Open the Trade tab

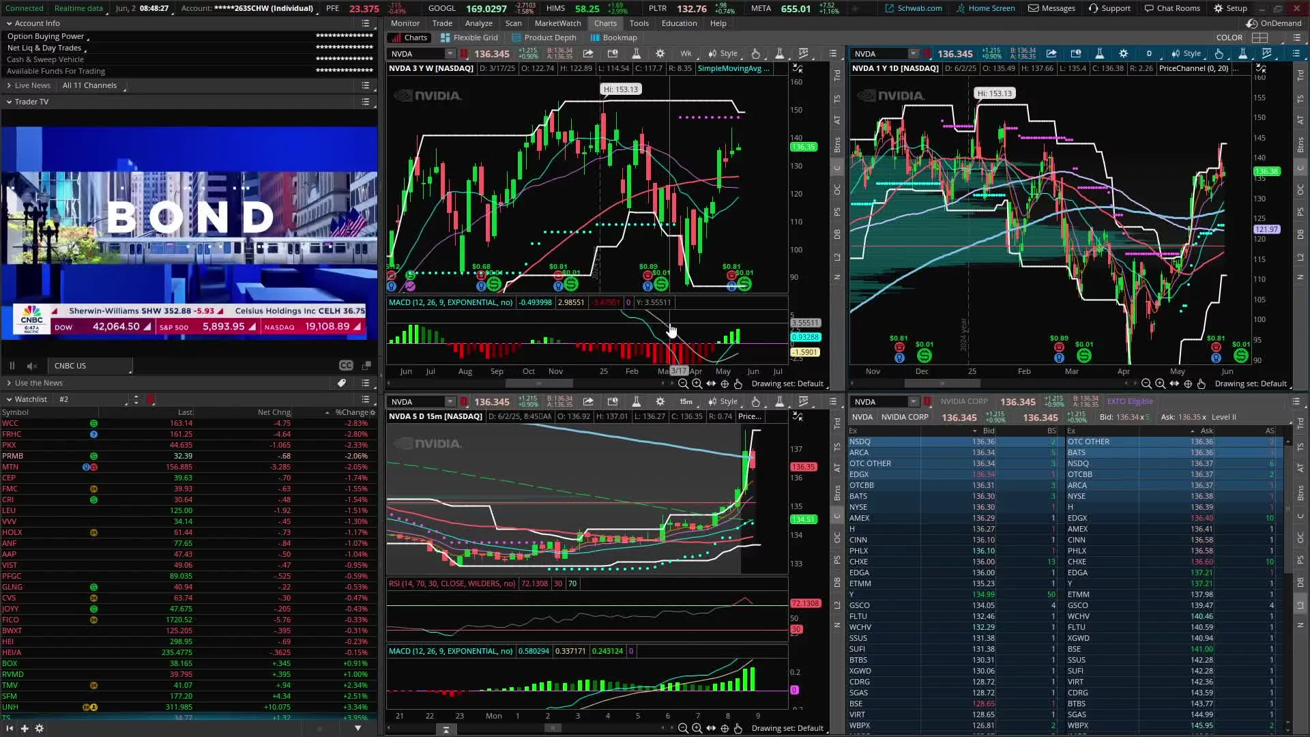tap(442, 23)
